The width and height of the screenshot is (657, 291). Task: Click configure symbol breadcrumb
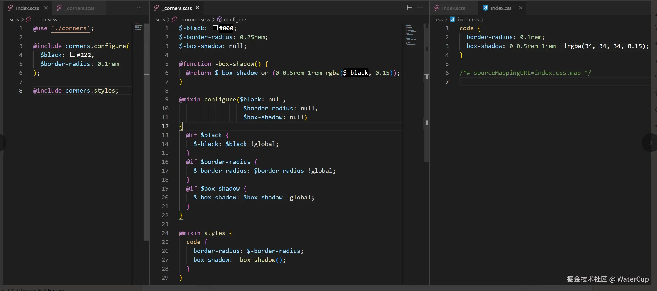235,19
